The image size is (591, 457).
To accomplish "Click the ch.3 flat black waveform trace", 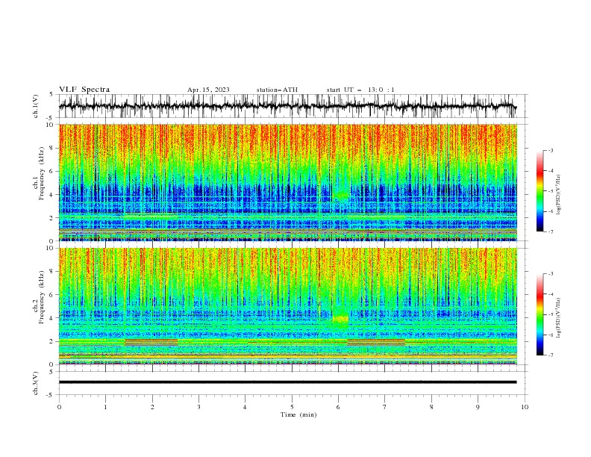I will 287,382.
